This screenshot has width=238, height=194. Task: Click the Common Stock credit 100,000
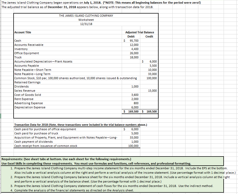pyautogui.click(x=152, y=78)
